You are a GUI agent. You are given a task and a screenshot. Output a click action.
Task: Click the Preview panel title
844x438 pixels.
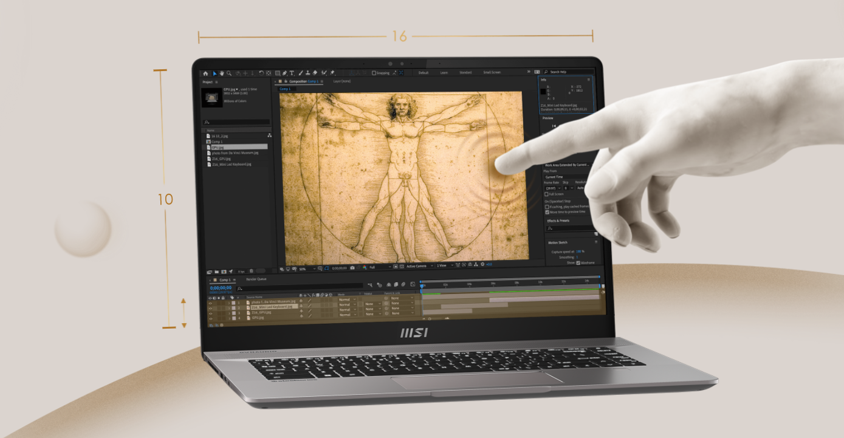(548, 118)
